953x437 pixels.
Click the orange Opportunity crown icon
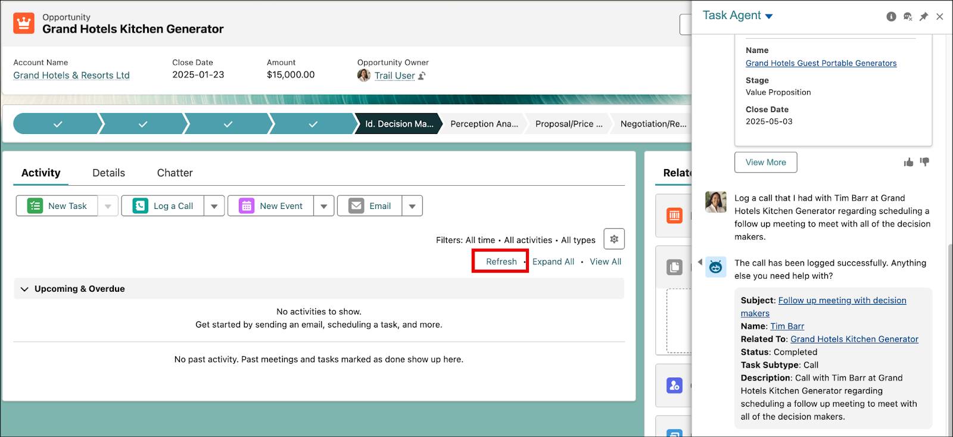click(x=24, y=23)
